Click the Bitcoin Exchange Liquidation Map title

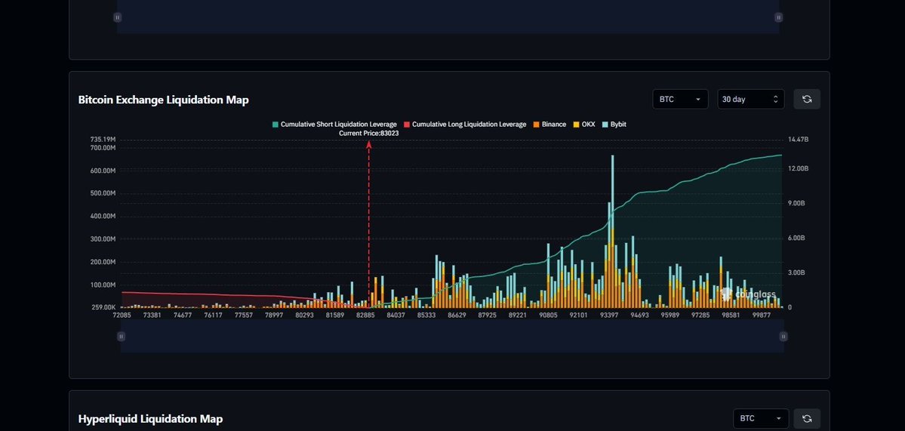coord(163,100)
